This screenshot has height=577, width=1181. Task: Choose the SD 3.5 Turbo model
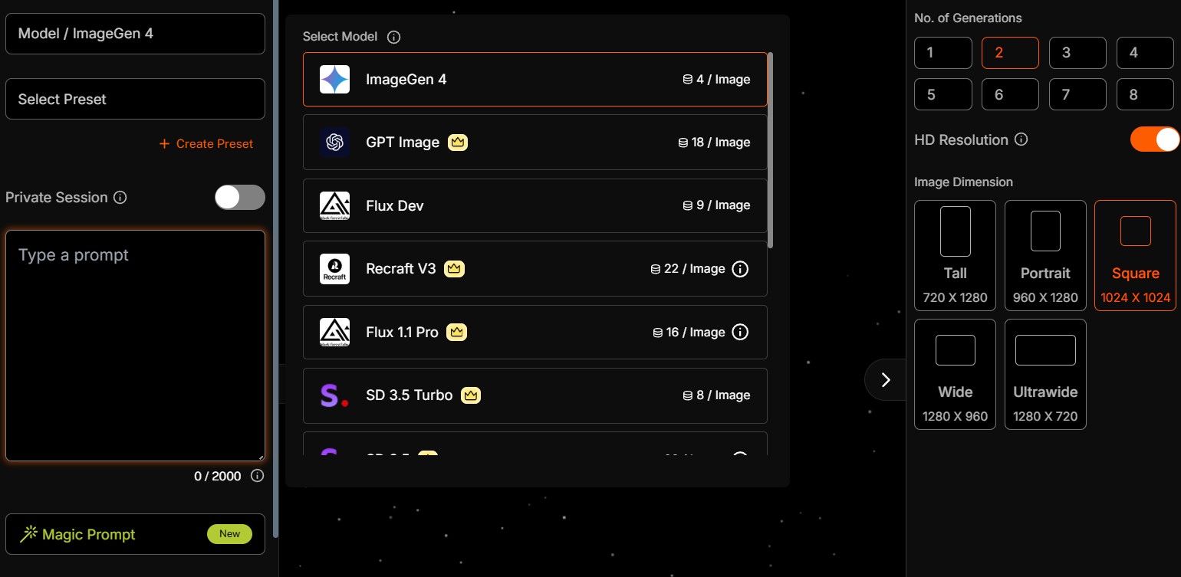pyautogui.click(x=535, y=395)
